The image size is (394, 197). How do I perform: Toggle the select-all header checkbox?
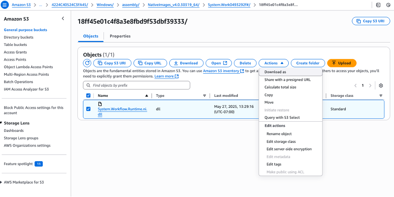pos(88,96)
